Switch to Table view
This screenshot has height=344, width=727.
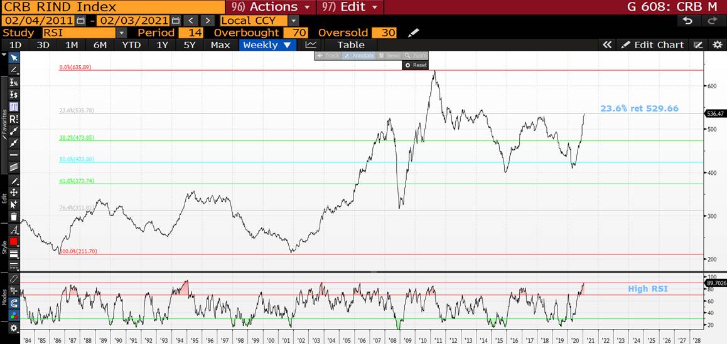(351, 45)
